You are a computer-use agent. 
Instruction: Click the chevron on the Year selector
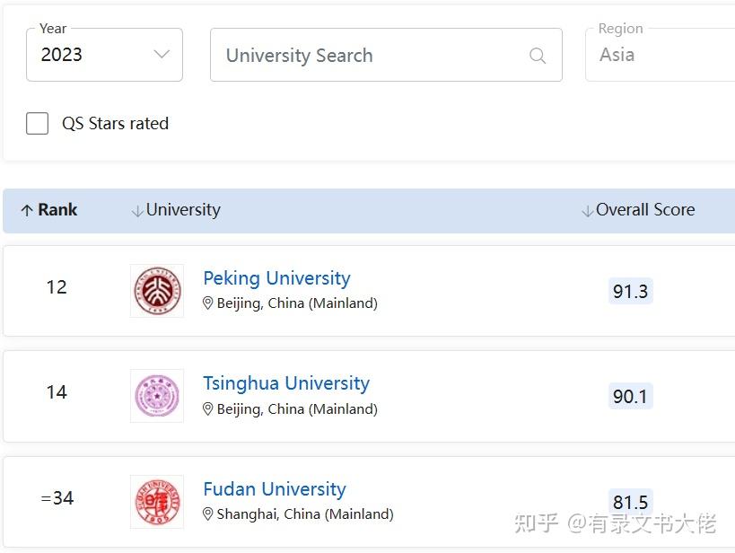tap(162, 55)
